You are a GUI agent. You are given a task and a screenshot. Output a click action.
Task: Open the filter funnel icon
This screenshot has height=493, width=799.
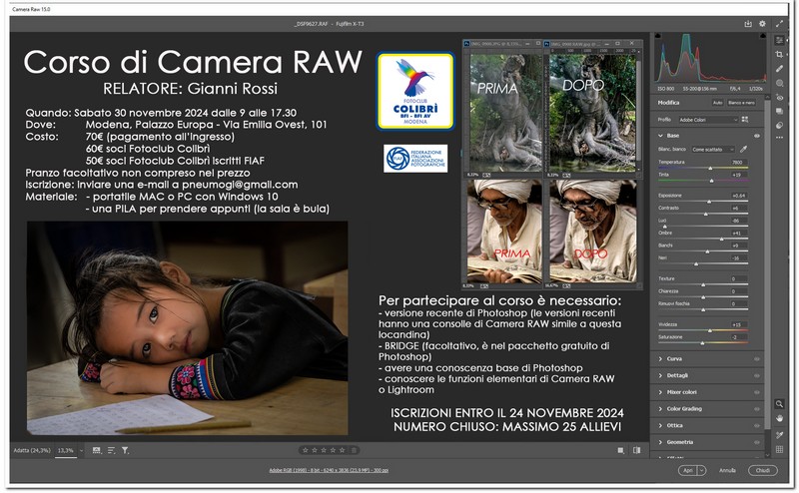[x=125, y=450]
